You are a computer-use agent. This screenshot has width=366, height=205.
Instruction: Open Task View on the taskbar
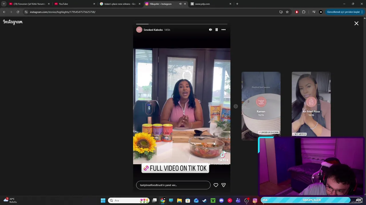(x=154, y=200)
